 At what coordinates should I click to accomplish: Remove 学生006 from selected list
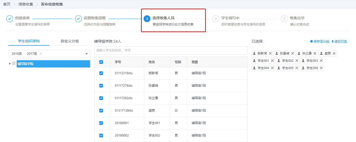(321, 68)
